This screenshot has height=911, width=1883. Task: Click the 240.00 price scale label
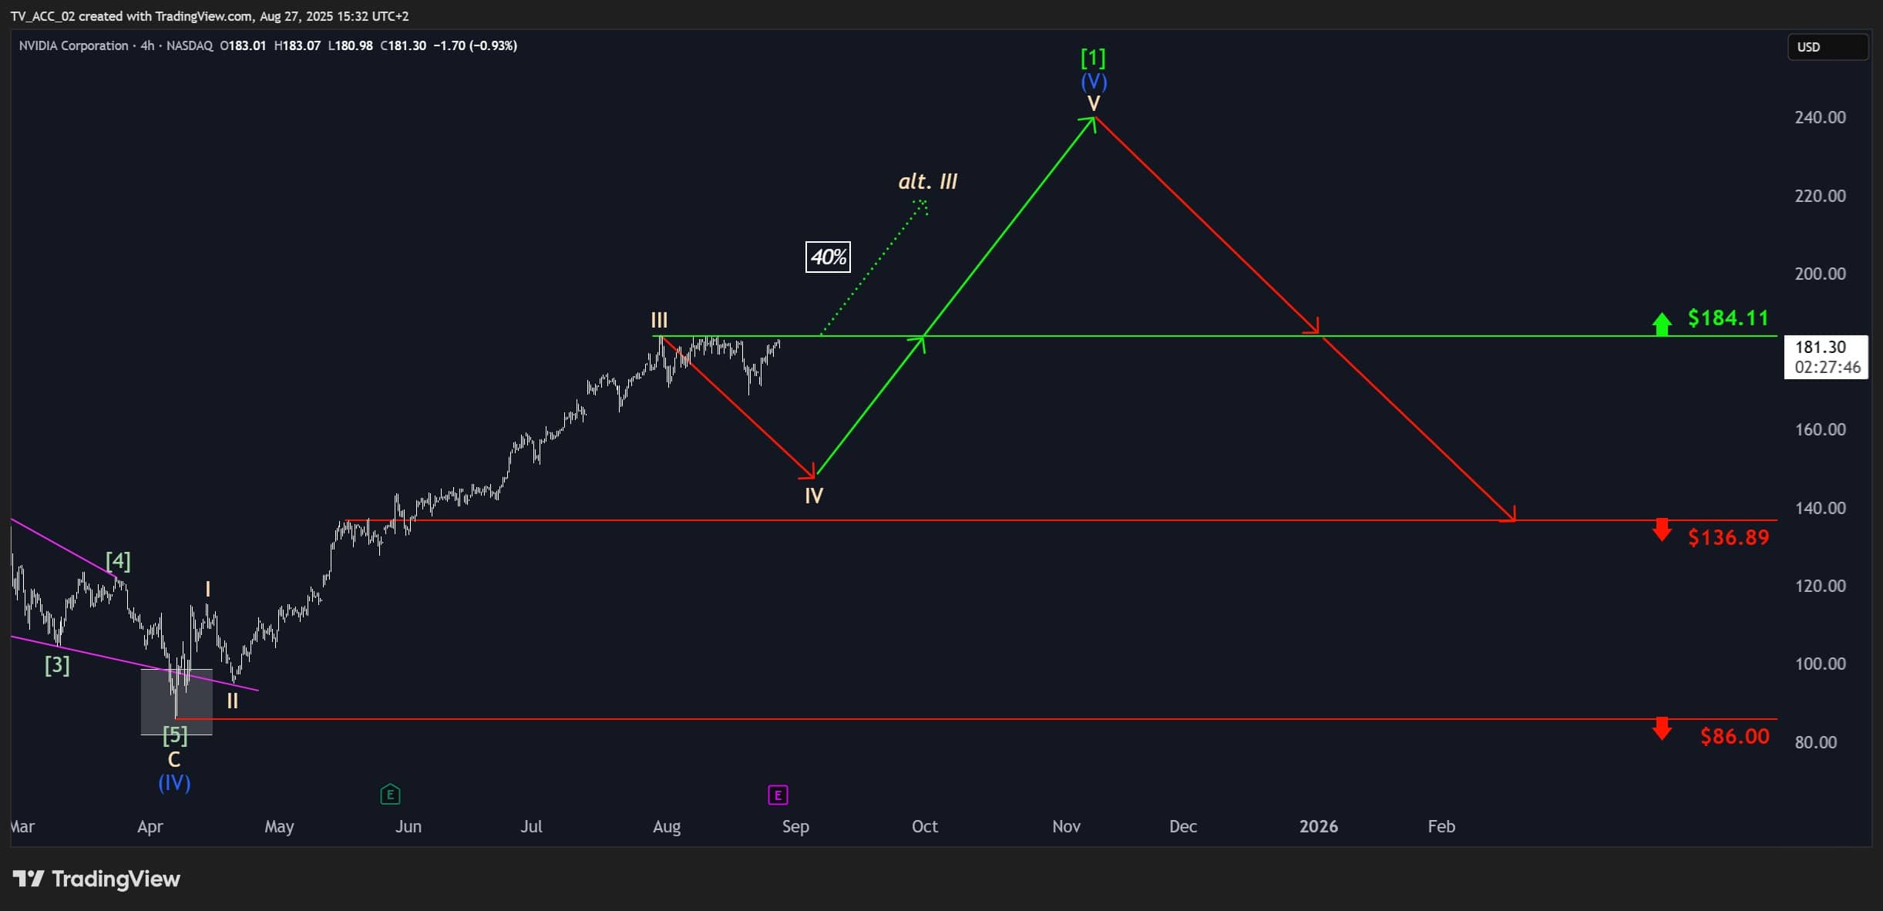pyautogui.click(x=1820, y=117)
